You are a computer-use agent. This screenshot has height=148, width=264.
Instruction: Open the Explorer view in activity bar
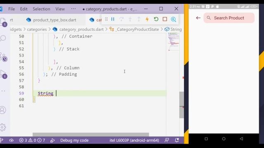pyautogui.click(x=3, y=22)
